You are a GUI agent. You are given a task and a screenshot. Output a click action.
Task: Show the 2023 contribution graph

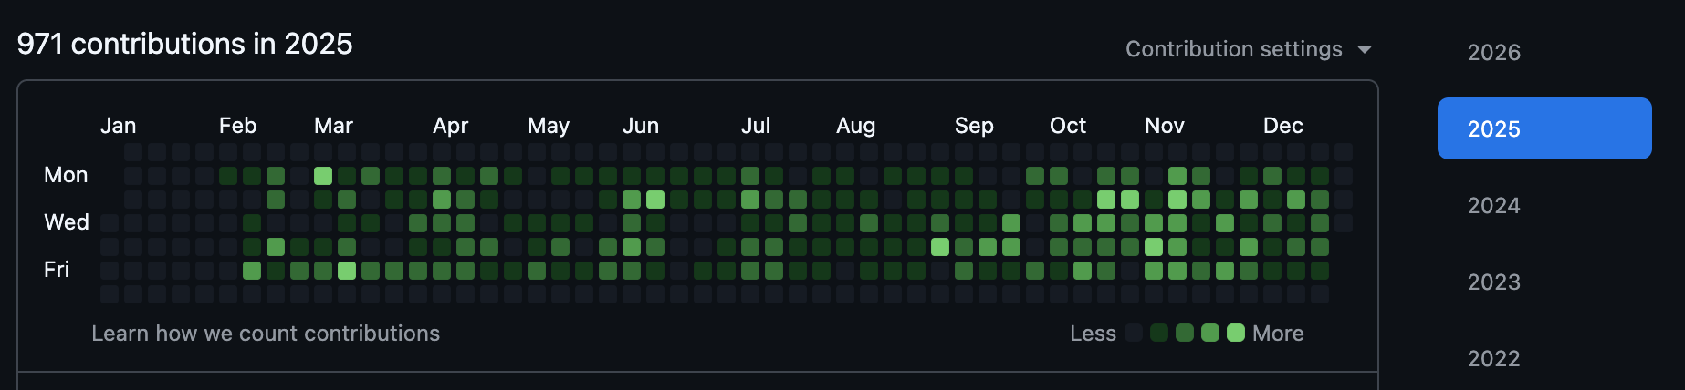(x=1493, y=282)
